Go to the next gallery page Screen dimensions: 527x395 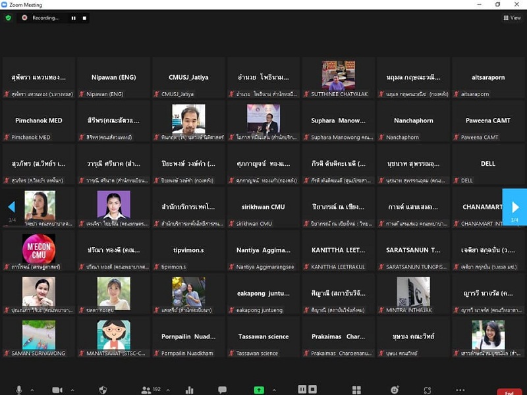(x=514, y=207)
